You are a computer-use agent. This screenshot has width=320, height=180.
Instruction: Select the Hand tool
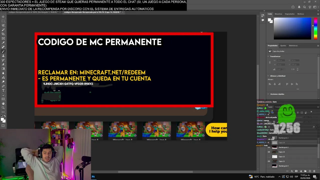[x=3, y=103]
